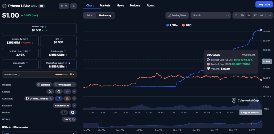Expand more Socials chevron
Viewport: 274px width, 134px height.
pyautogui.click(x=74, y=91)
